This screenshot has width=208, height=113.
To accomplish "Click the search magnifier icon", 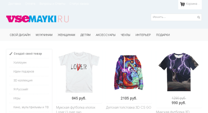I will click(199, 17).
